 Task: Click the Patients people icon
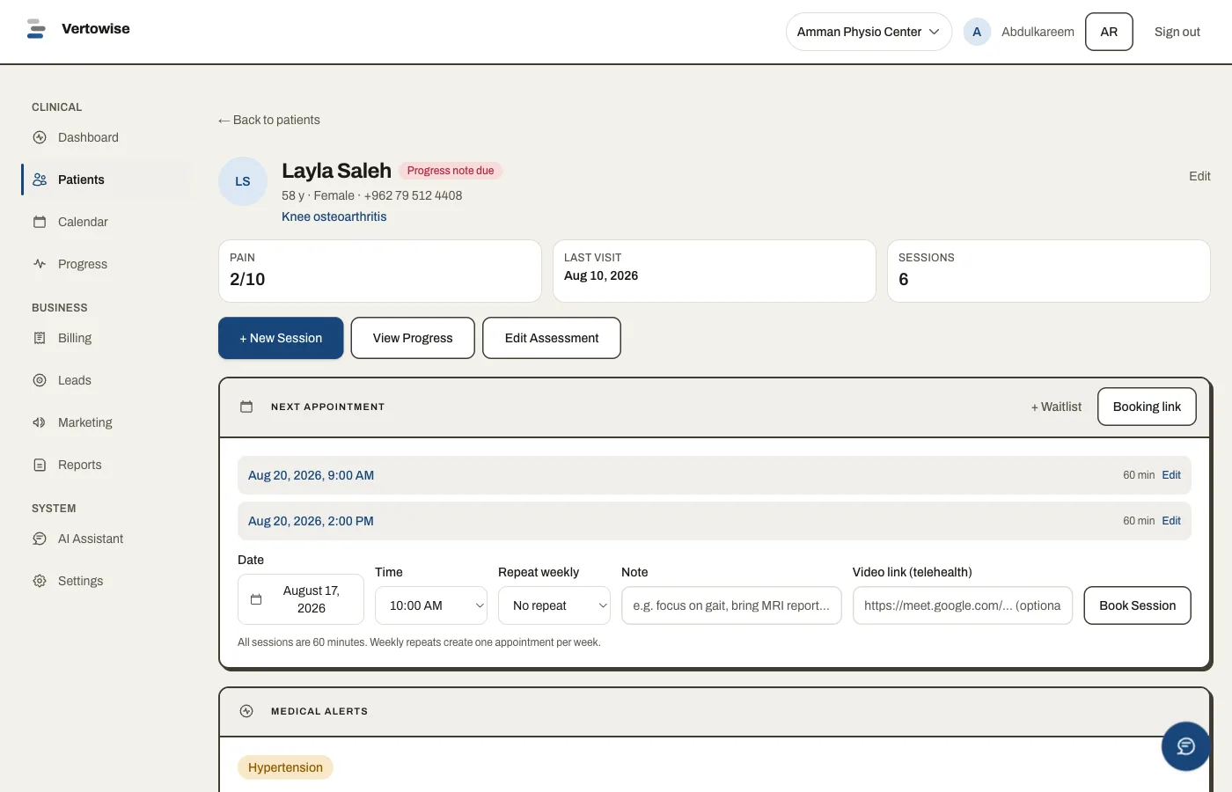pyautogui.click(x=40, y=180)
